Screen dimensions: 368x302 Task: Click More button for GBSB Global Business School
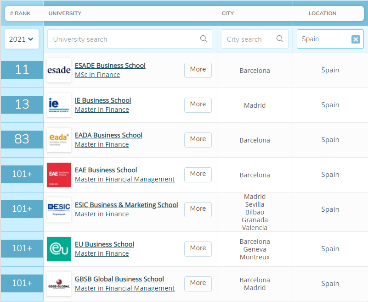pyautogui.click(x=198, y=284)
